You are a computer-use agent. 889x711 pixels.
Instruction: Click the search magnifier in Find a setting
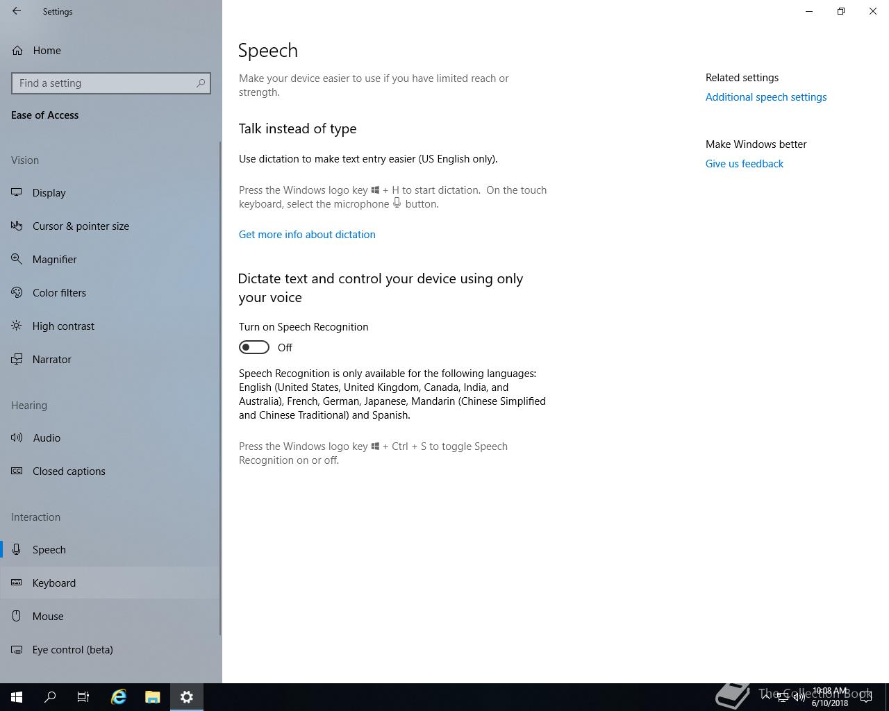(x=201, y=83)
